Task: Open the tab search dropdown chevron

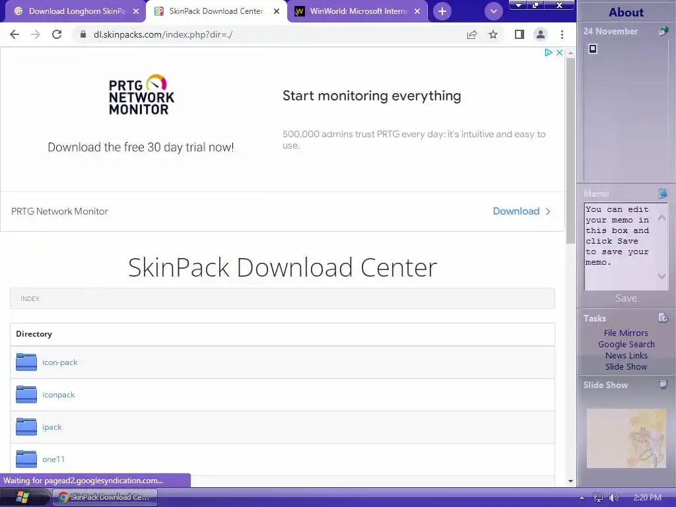Action: (x=494, y=11)
